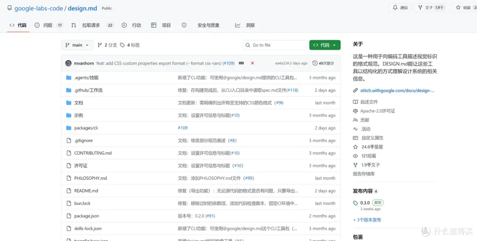Open the 项目 tab

point(161,25)
